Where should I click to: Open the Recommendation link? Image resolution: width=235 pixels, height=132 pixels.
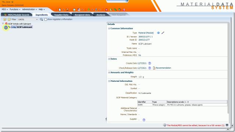[x=163, y=68]
